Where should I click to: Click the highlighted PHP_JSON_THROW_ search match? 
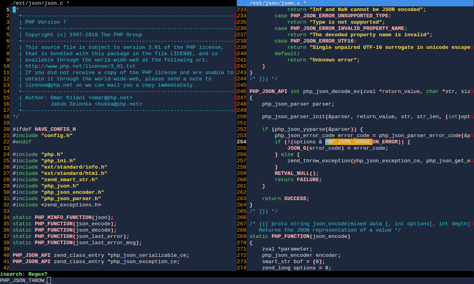tap(349, 142)
